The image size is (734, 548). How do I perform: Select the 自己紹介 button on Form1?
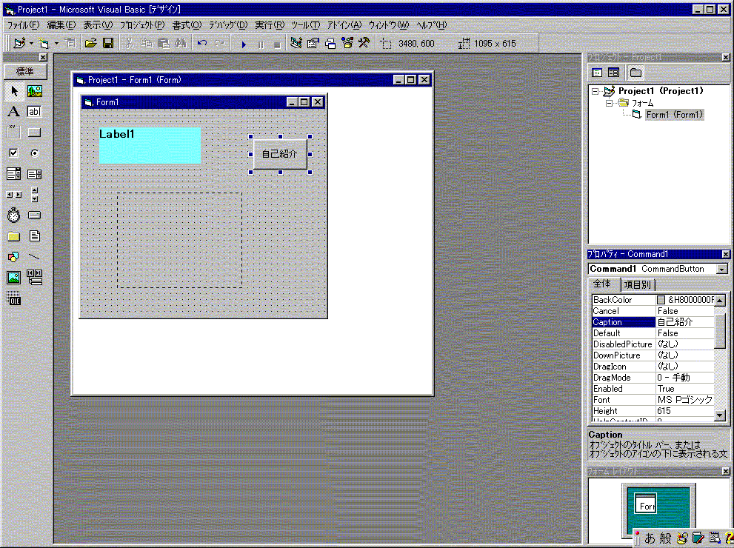pos(280,153)
